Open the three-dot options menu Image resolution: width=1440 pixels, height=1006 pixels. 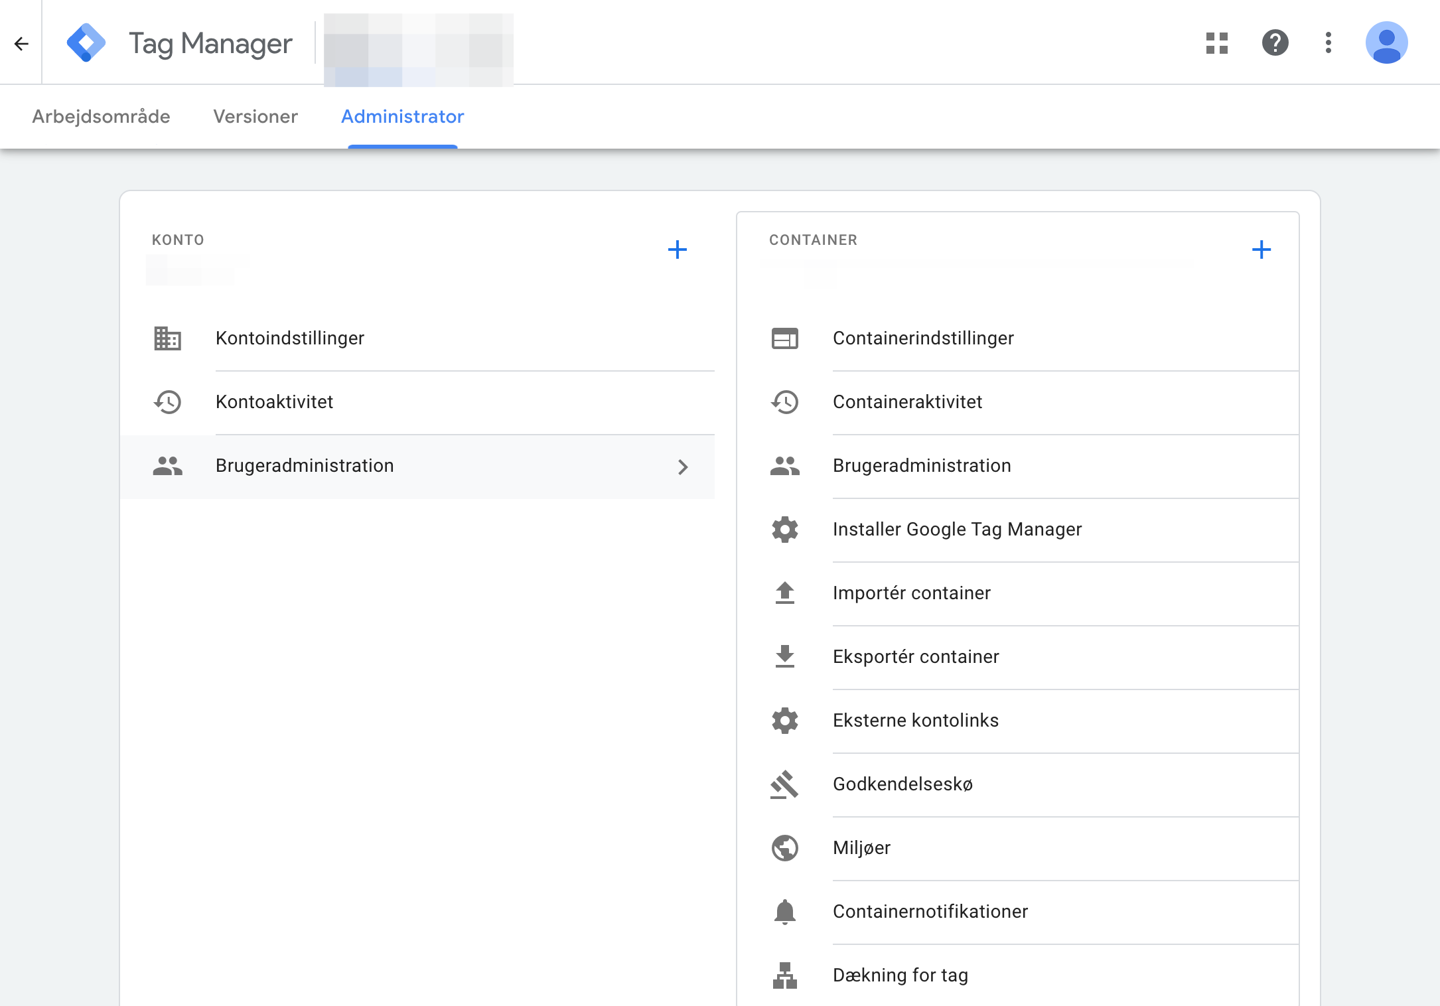pos(1328,43)
